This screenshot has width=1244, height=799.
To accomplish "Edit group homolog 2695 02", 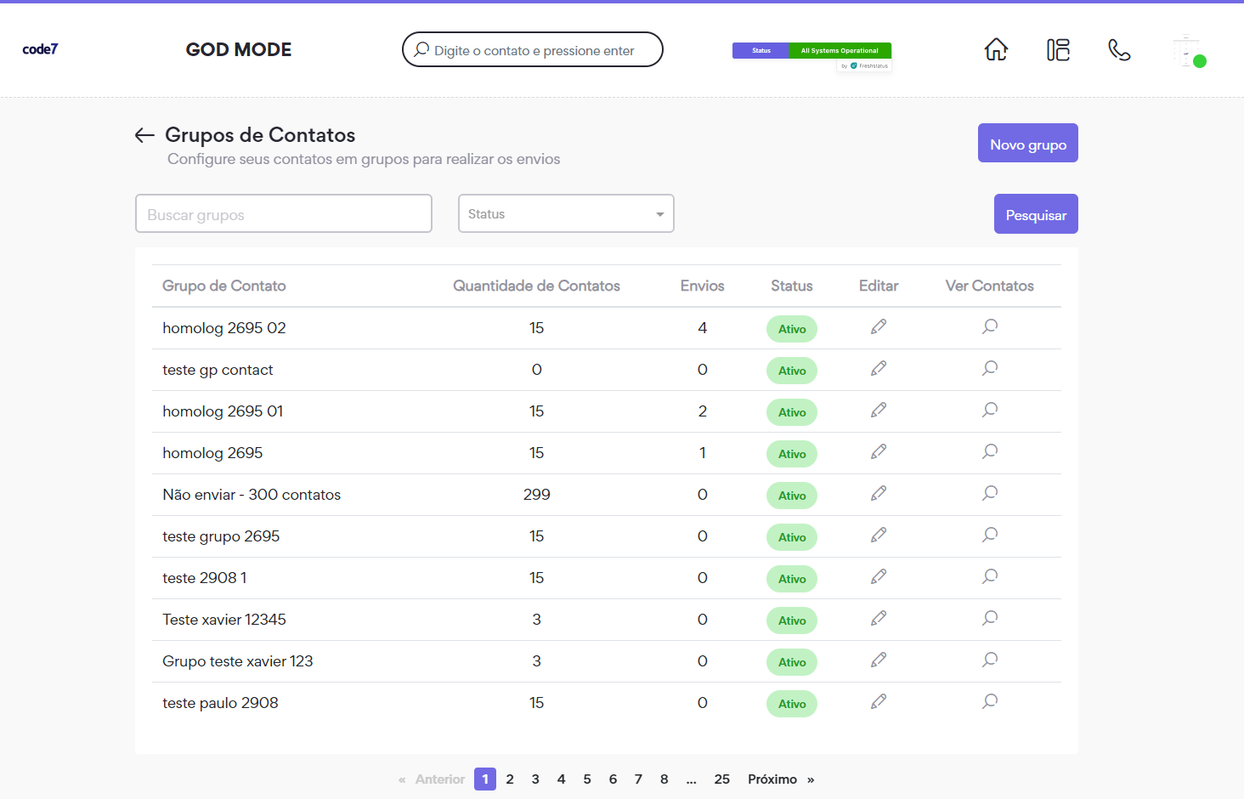I will coord(879,327).
